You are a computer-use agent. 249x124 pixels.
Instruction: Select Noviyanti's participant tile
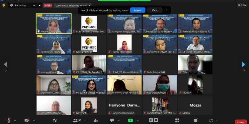89,105
